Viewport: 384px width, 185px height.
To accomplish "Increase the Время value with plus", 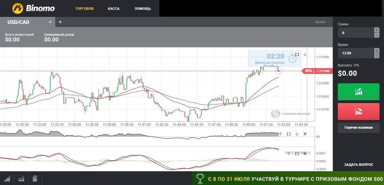I will click(377, 50).
